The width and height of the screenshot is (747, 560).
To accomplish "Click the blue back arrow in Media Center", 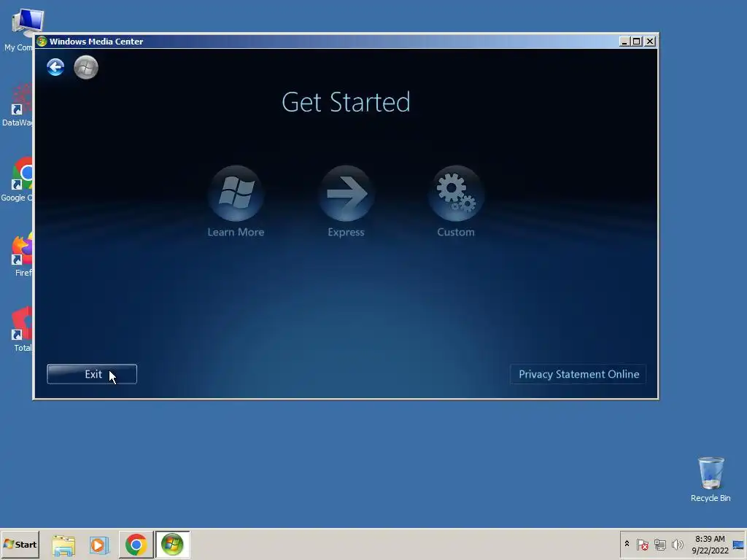I will tap(55, 67).
